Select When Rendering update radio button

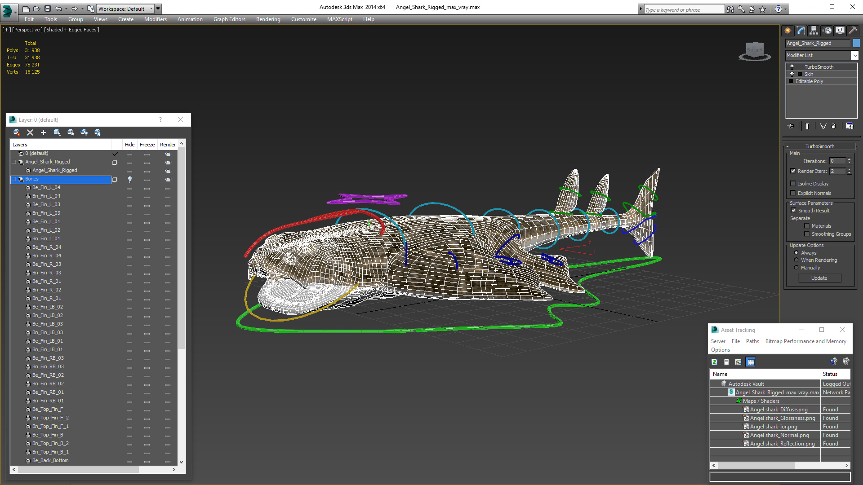796,260
